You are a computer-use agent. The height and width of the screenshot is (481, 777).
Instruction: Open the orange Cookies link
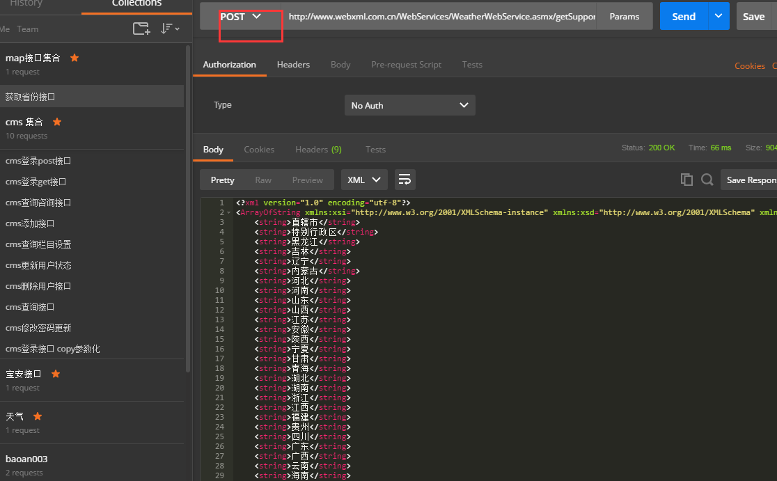750,66
